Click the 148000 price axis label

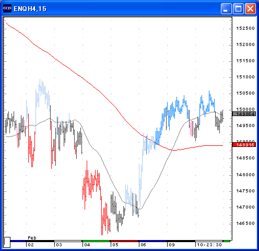click(245, 175)
